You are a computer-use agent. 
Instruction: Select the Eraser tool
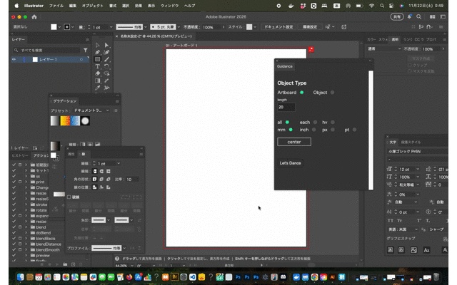tap(98, 73)
